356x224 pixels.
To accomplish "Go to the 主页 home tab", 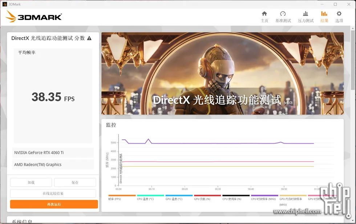I will click(264, 17).
